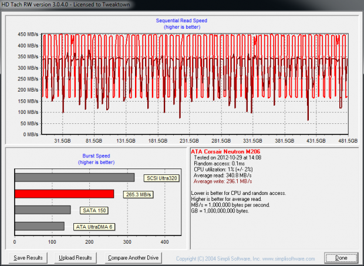Click the gray SCSI Ultra320 bar
Screen dimensions: 364x266
tap(75, 177)
